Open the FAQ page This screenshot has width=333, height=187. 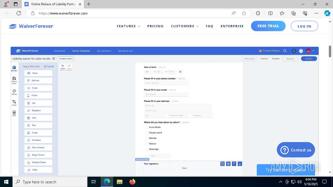209,26
